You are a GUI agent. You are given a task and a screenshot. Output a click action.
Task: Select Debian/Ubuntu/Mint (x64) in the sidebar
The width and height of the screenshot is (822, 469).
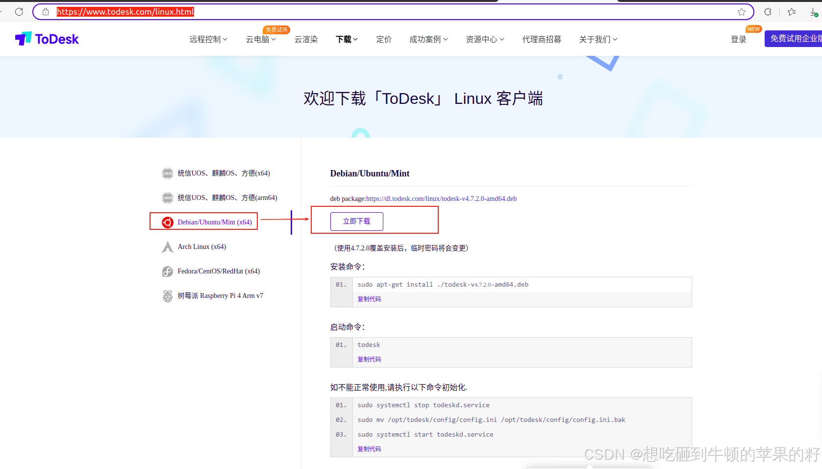214,222
